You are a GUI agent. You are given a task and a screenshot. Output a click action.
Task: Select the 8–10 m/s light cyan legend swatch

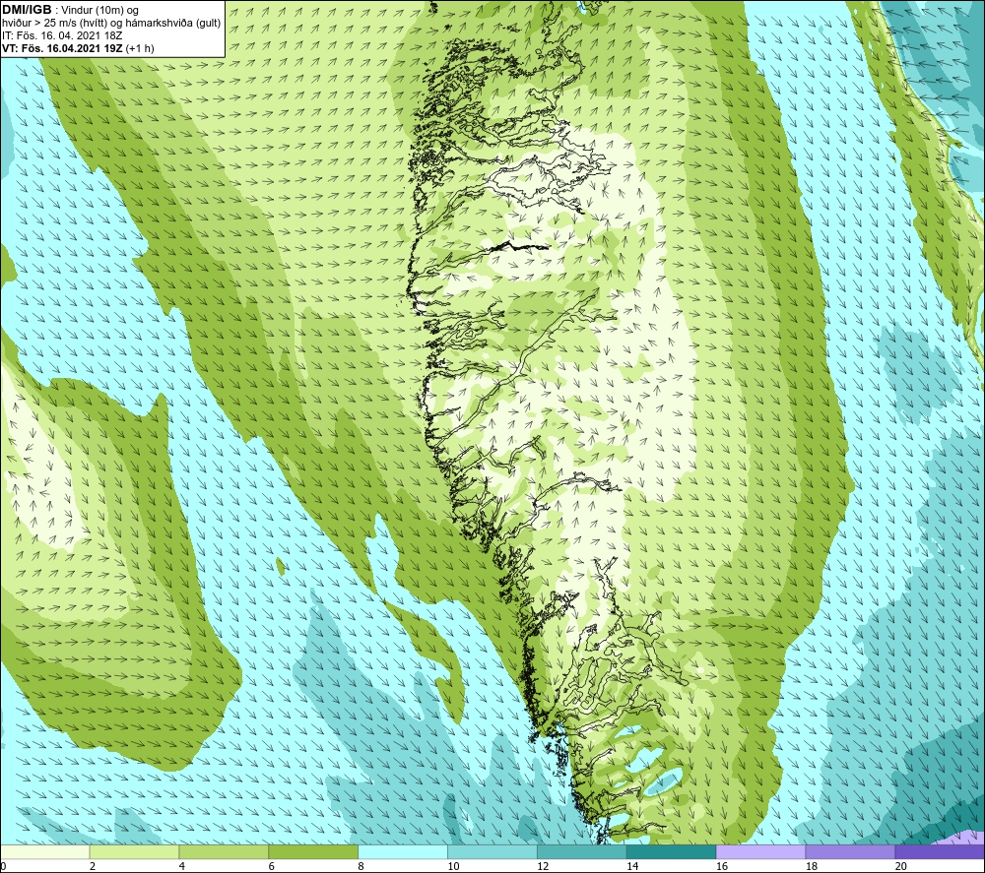point(403,851)
